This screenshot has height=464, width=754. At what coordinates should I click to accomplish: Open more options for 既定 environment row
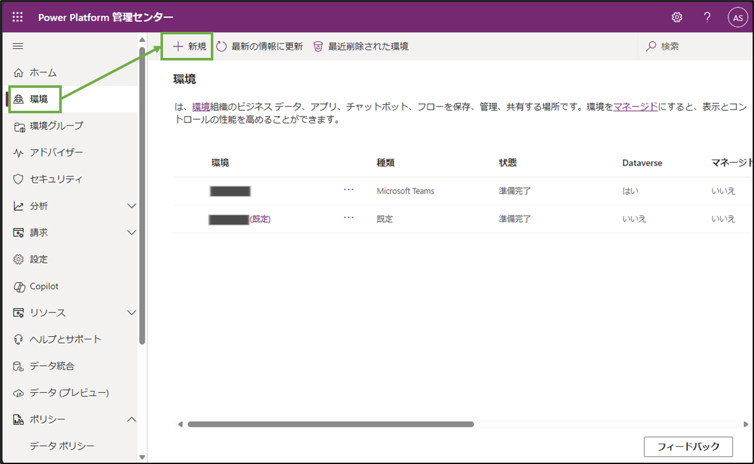pyautogui.click(x=348, y=218)
